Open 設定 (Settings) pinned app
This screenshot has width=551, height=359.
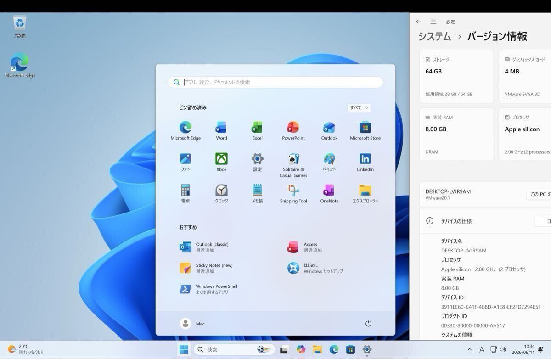(x=257, y=162)
